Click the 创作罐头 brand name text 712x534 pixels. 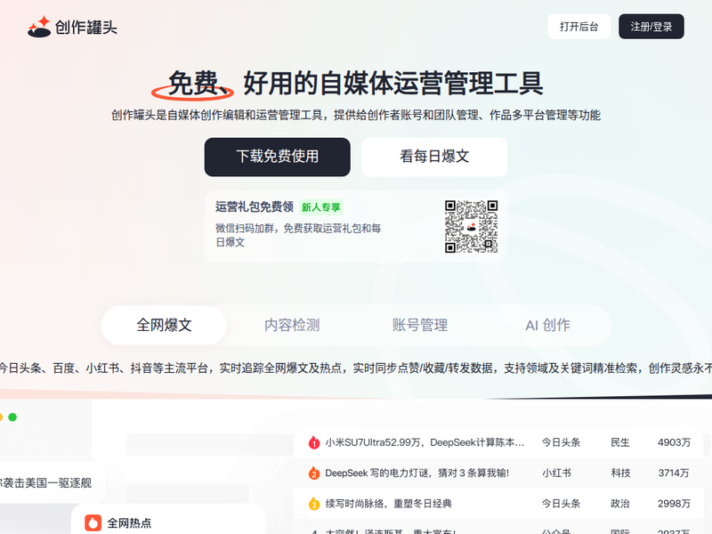(86, 28)
